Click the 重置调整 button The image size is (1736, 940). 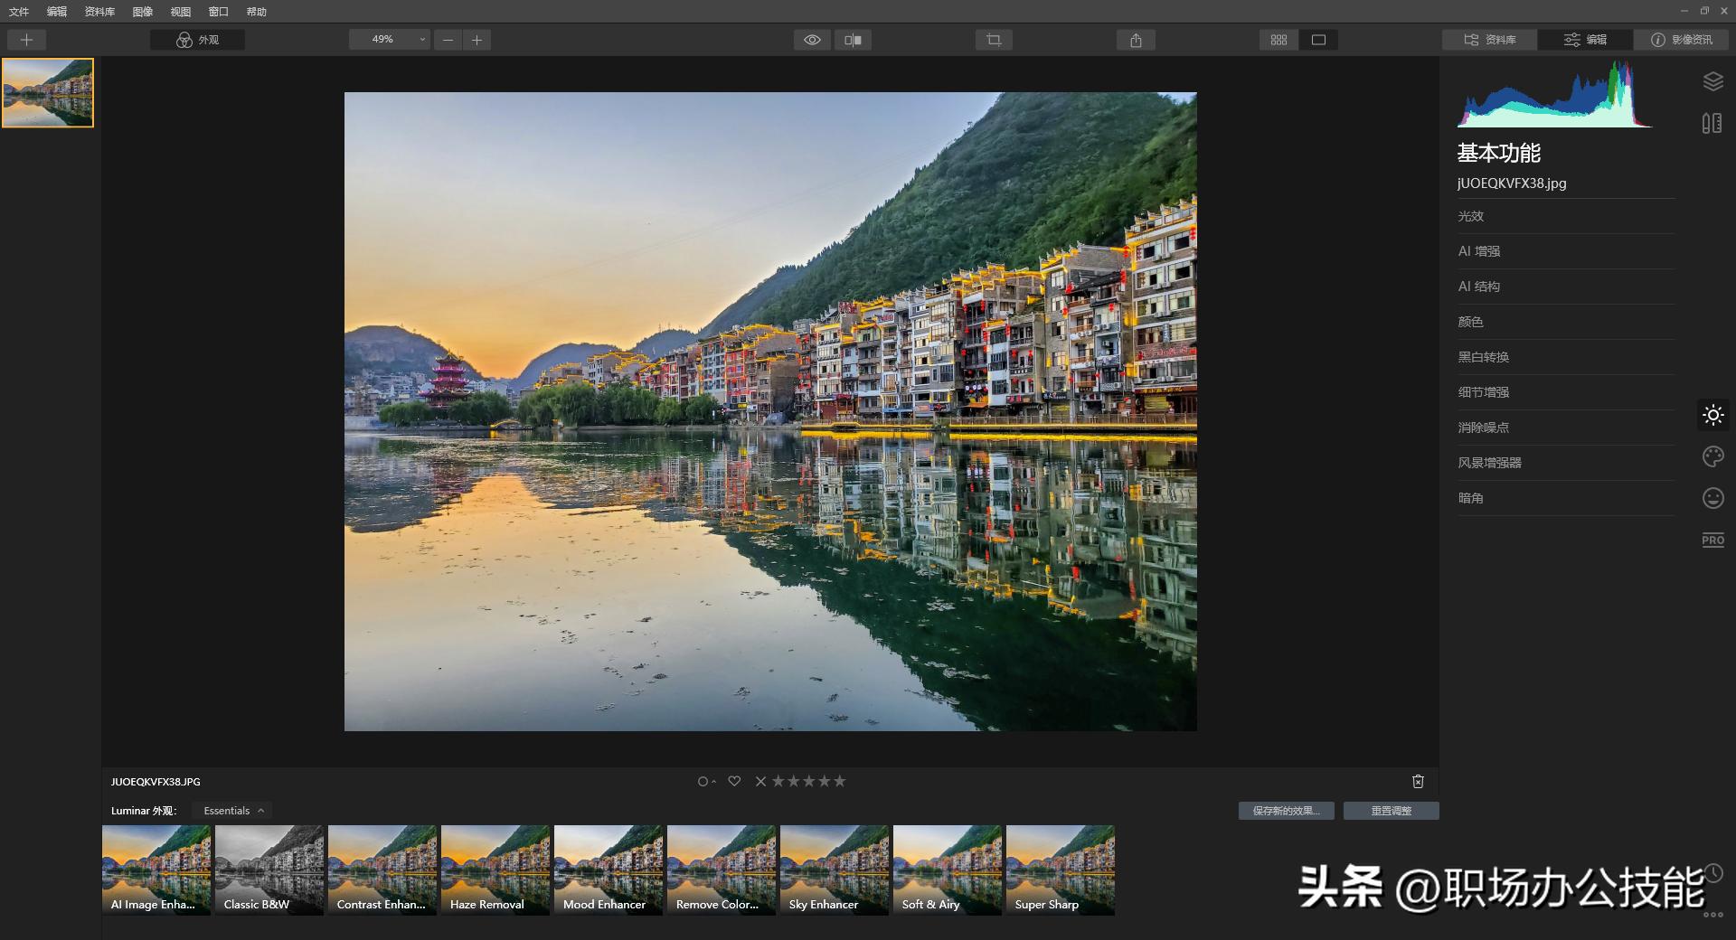point(1391,811)
